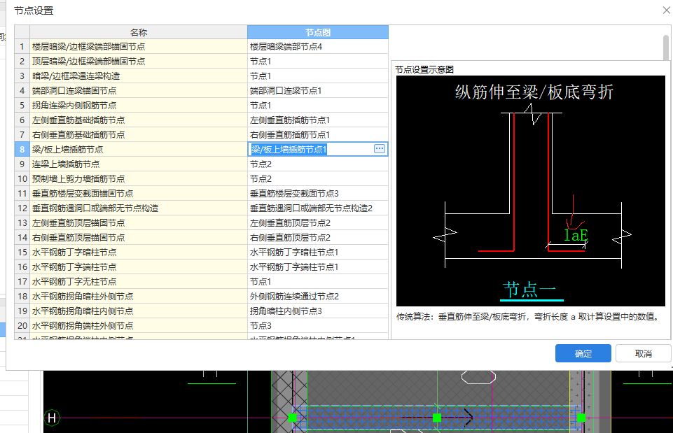Click the laE label in diagram
The width and height of the screenshot is (673, 433).
click(575, 235)
